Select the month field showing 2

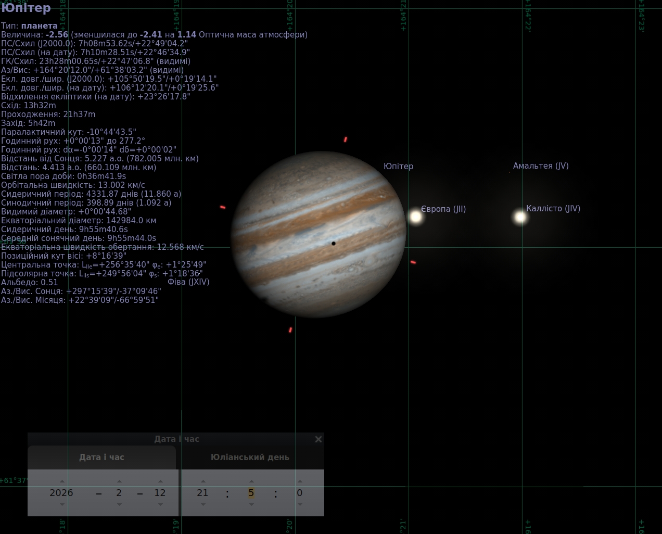click(119, 493)
